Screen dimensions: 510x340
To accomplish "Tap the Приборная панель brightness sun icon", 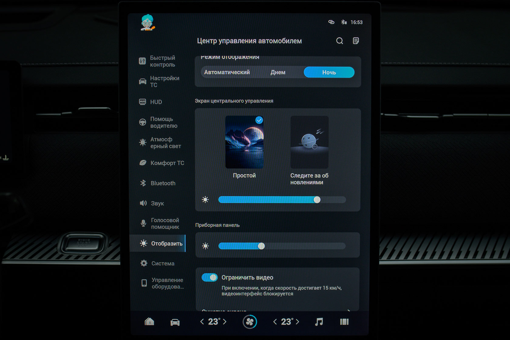I will click(x=206, y=246).
